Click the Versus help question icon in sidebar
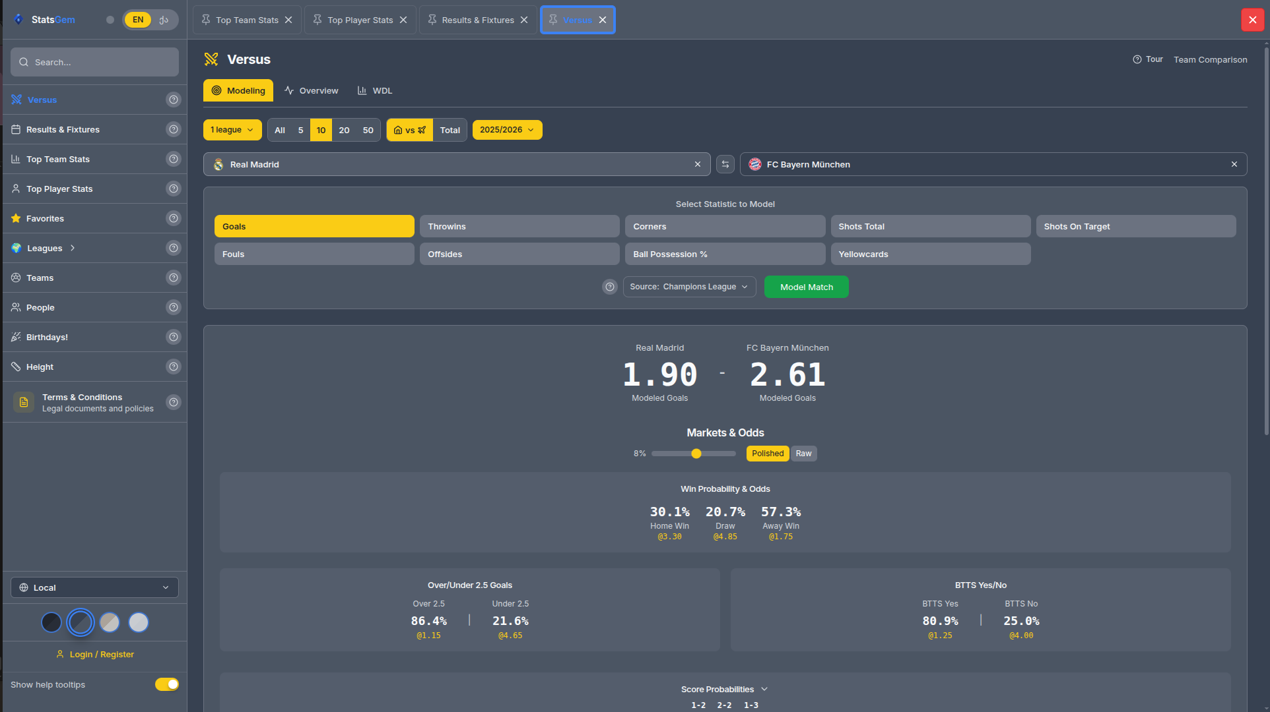Viewport: 1270px width, 712px height. (173, 100)
